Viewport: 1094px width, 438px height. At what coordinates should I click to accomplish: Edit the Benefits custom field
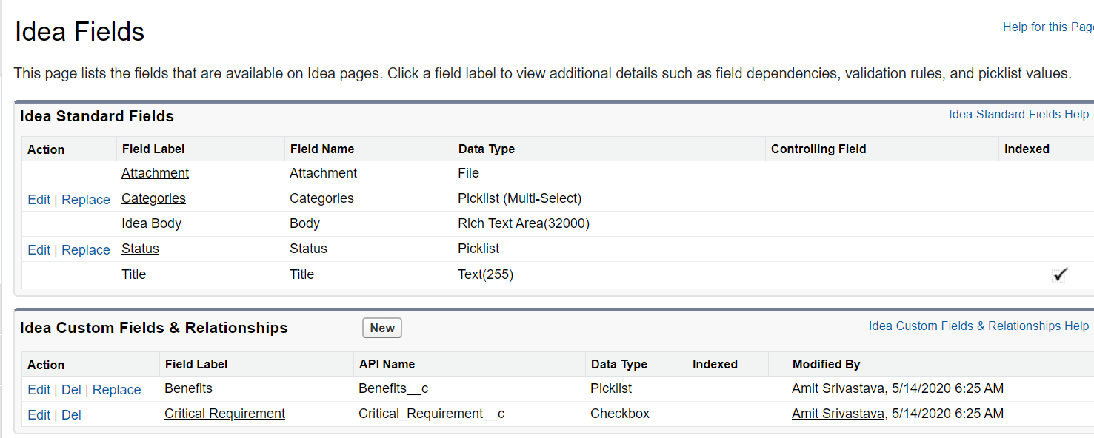click(39, 390)
